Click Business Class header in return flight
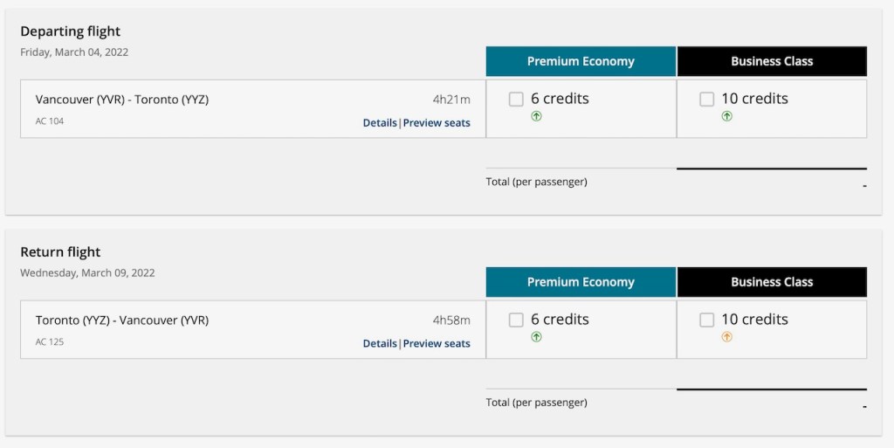Viewport: 894px width, 448px height. click(x=772, y=283)
